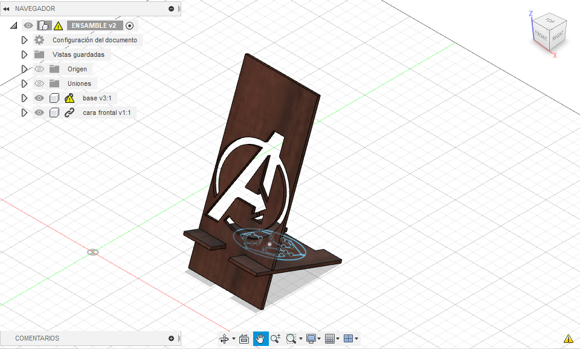This screenshot has height=349, width=580.
Task: Click the TOP face of the ViewCube
Action: (x=550, y=21)
